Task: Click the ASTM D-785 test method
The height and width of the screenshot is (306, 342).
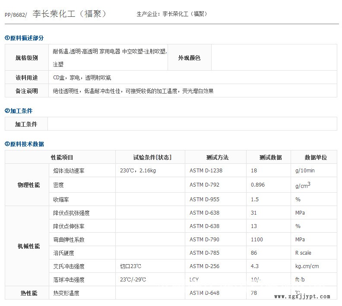Action: pyautogui.click(x=204, y=253)
